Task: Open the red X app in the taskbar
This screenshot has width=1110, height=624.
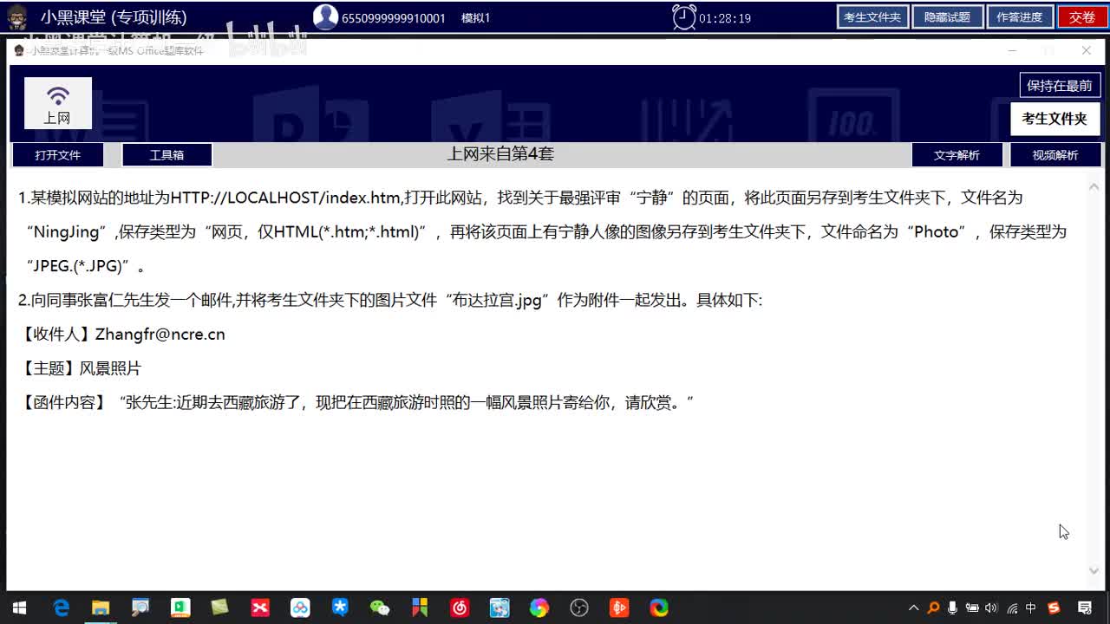Action: coord(260,608)
